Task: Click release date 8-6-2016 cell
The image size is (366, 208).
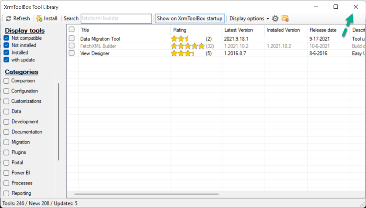Action: click(x=318, y=54)
